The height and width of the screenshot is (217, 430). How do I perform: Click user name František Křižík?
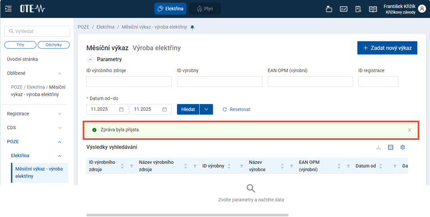[x=399, y=6]
